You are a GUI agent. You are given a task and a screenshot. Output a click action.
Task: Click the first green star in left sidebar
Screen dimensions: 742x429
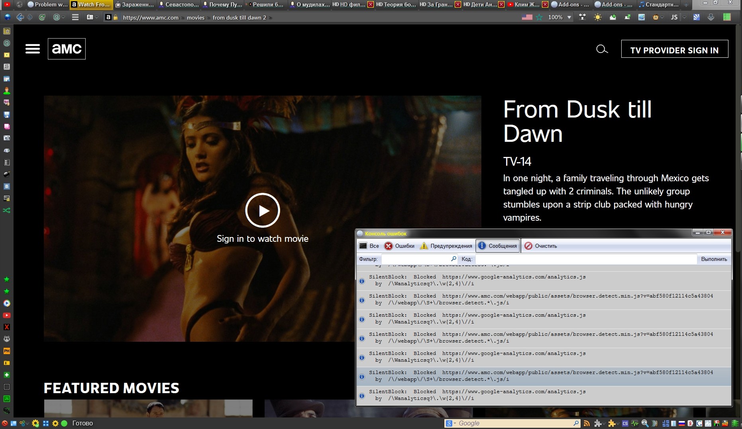tap(7, 279)
